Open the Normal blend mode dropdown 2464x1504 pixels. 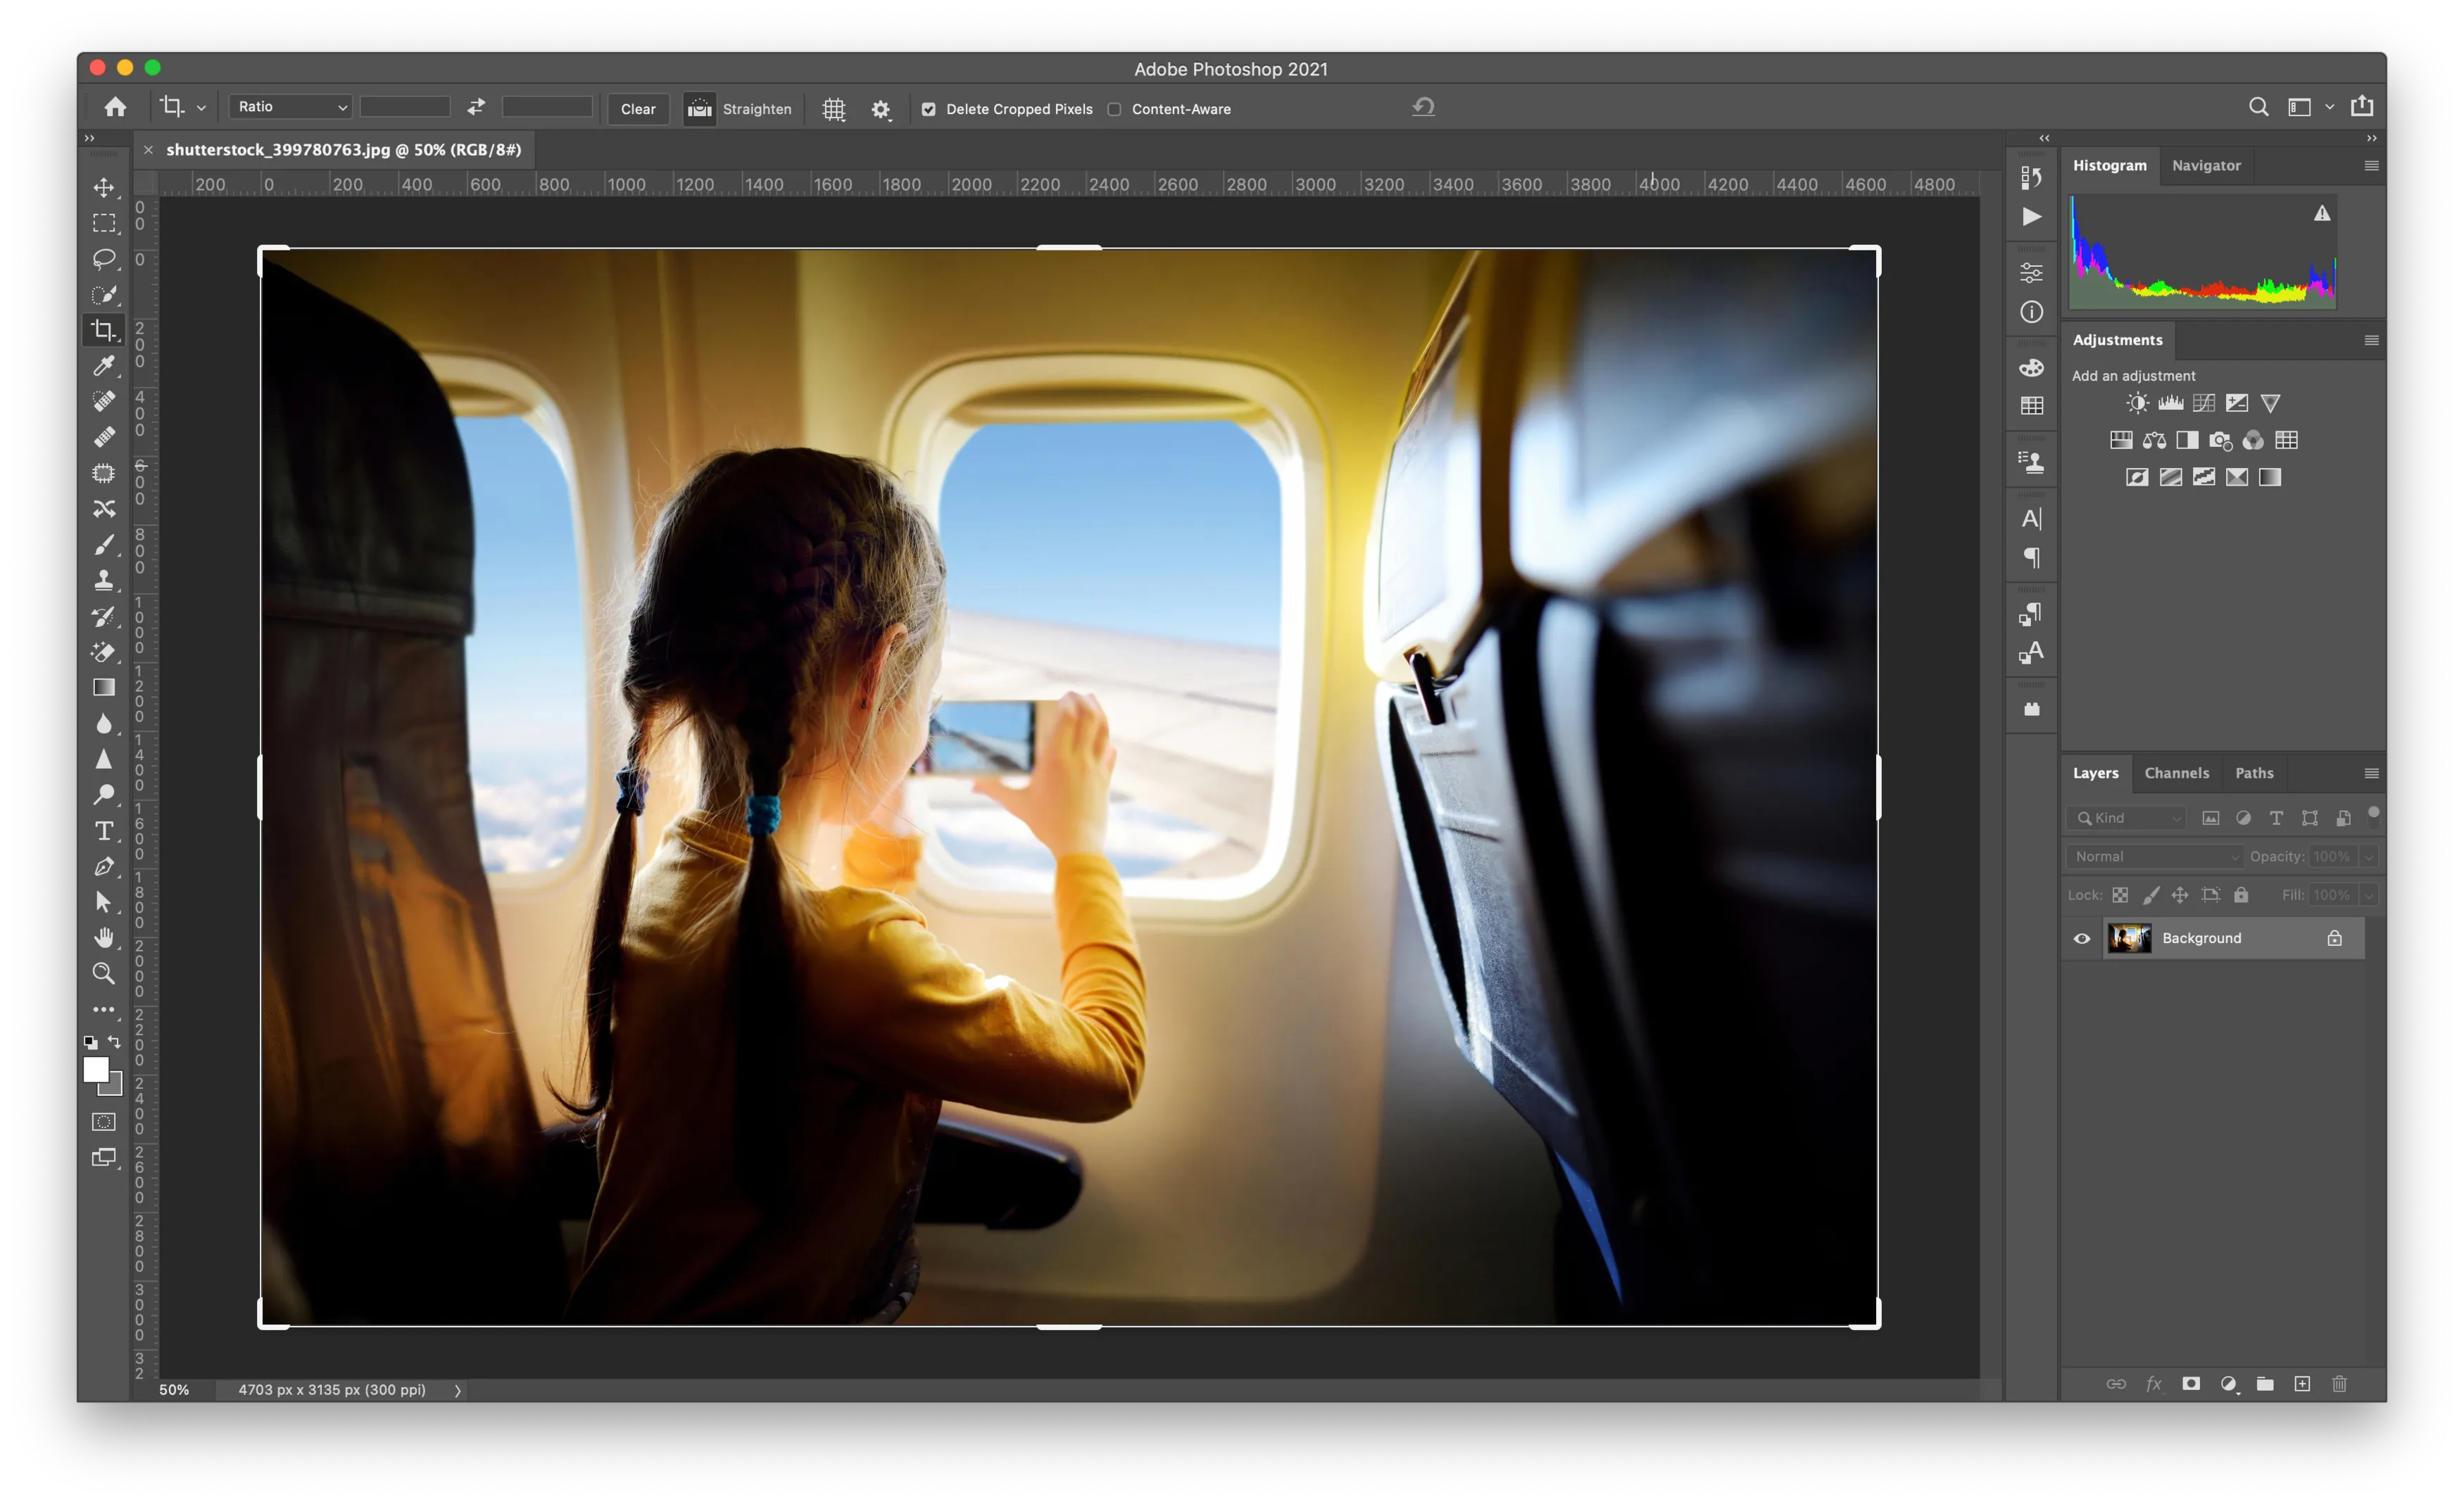pyautogui.click(x=2155, y=856)
